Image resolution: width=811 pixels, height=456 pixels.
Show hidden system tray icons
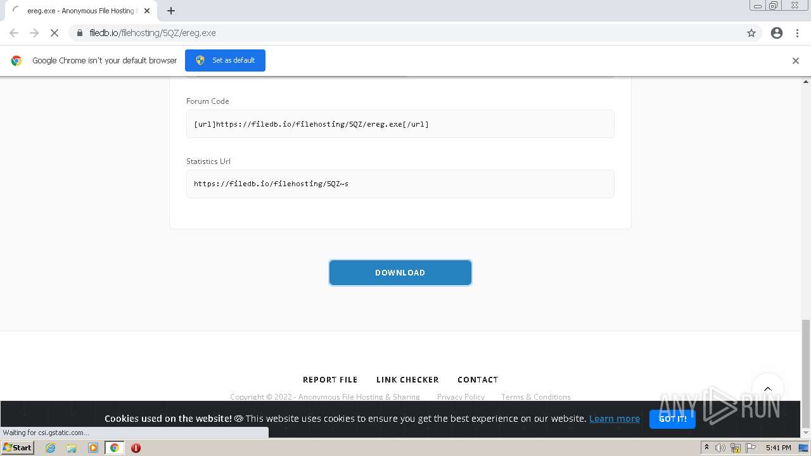[x=706, y=448]
